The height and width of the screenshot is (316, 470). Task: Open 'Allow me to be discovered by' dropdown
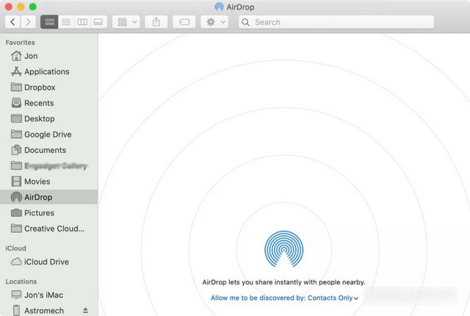coord(285,298)
